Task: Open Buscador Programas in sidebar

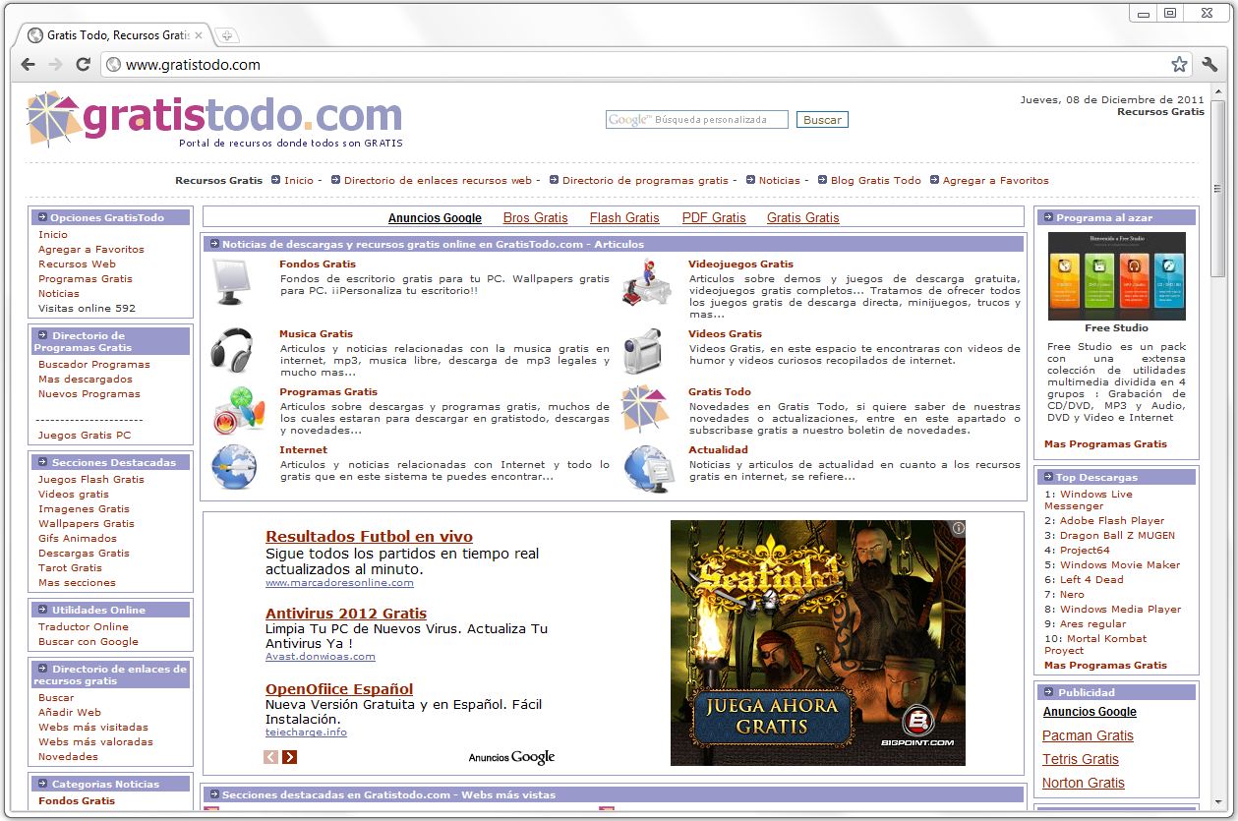Action: click(x=94, y=365)
